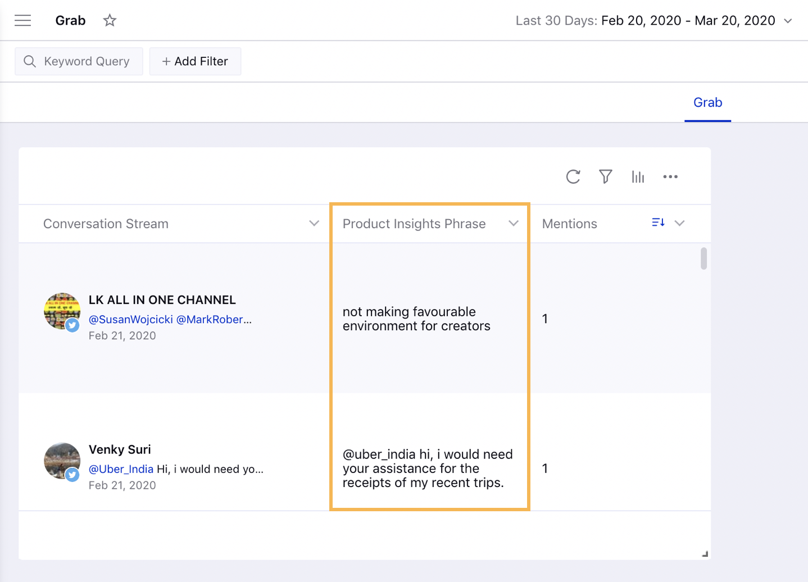Click Venky Suri avatar

(x=62, y=461)
